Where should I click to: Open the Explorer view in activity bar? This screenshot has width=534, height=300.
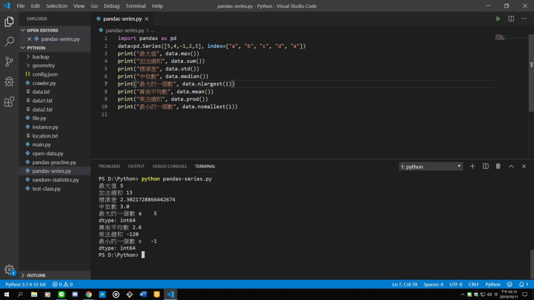tap(9, 22)
